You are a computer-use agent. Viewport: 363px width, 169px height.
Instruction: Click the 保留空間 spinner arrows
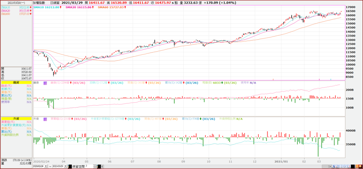(95, 166)
